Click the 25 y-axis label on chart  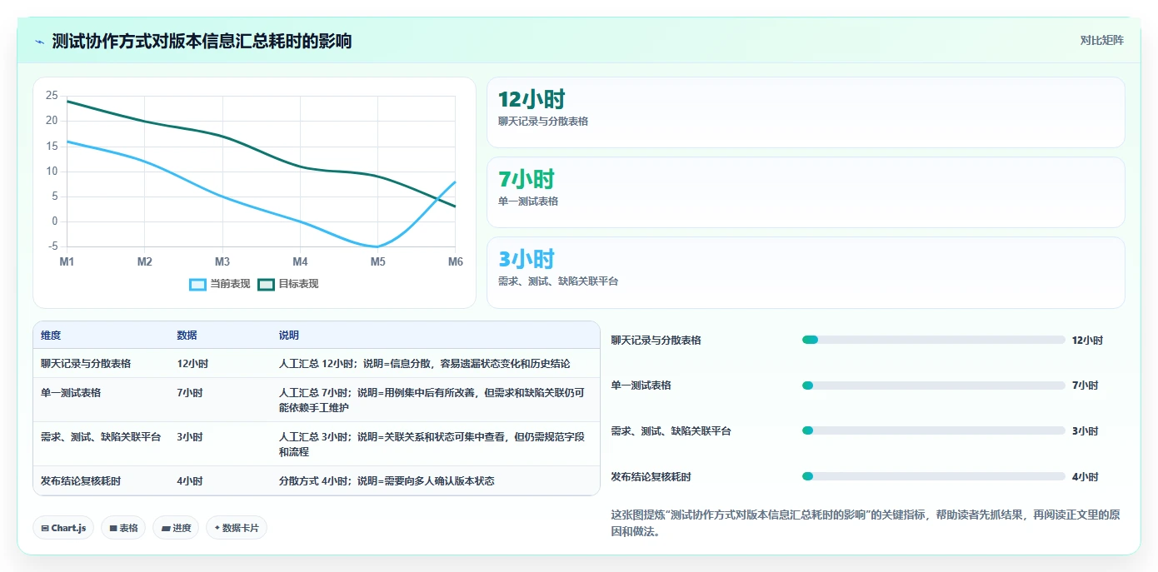click(x=52, y=96)
